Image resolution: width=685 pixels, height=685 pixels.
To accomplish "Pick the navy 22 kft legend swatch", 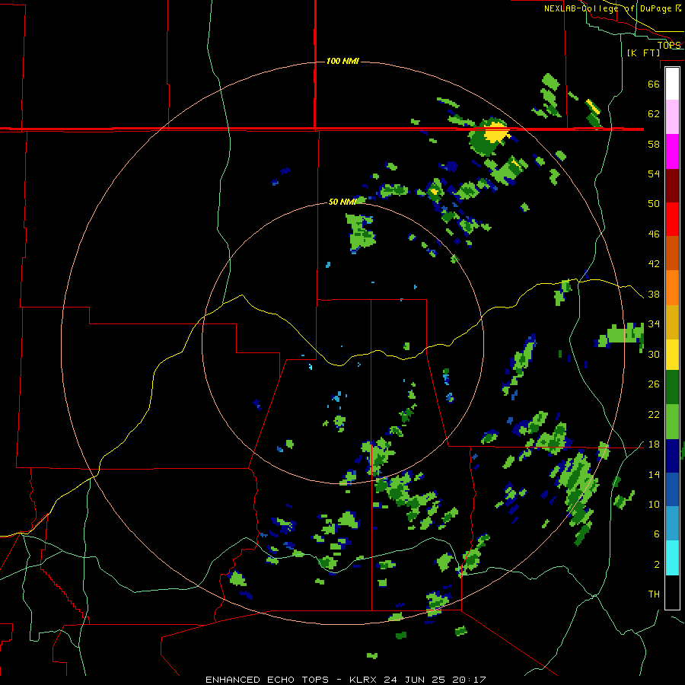I will [672, 456].
